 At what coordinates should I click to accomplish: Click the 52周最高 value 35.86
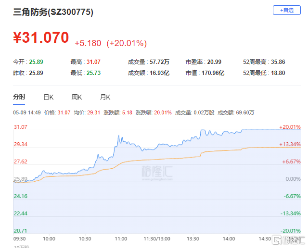[x=278, y=62]
